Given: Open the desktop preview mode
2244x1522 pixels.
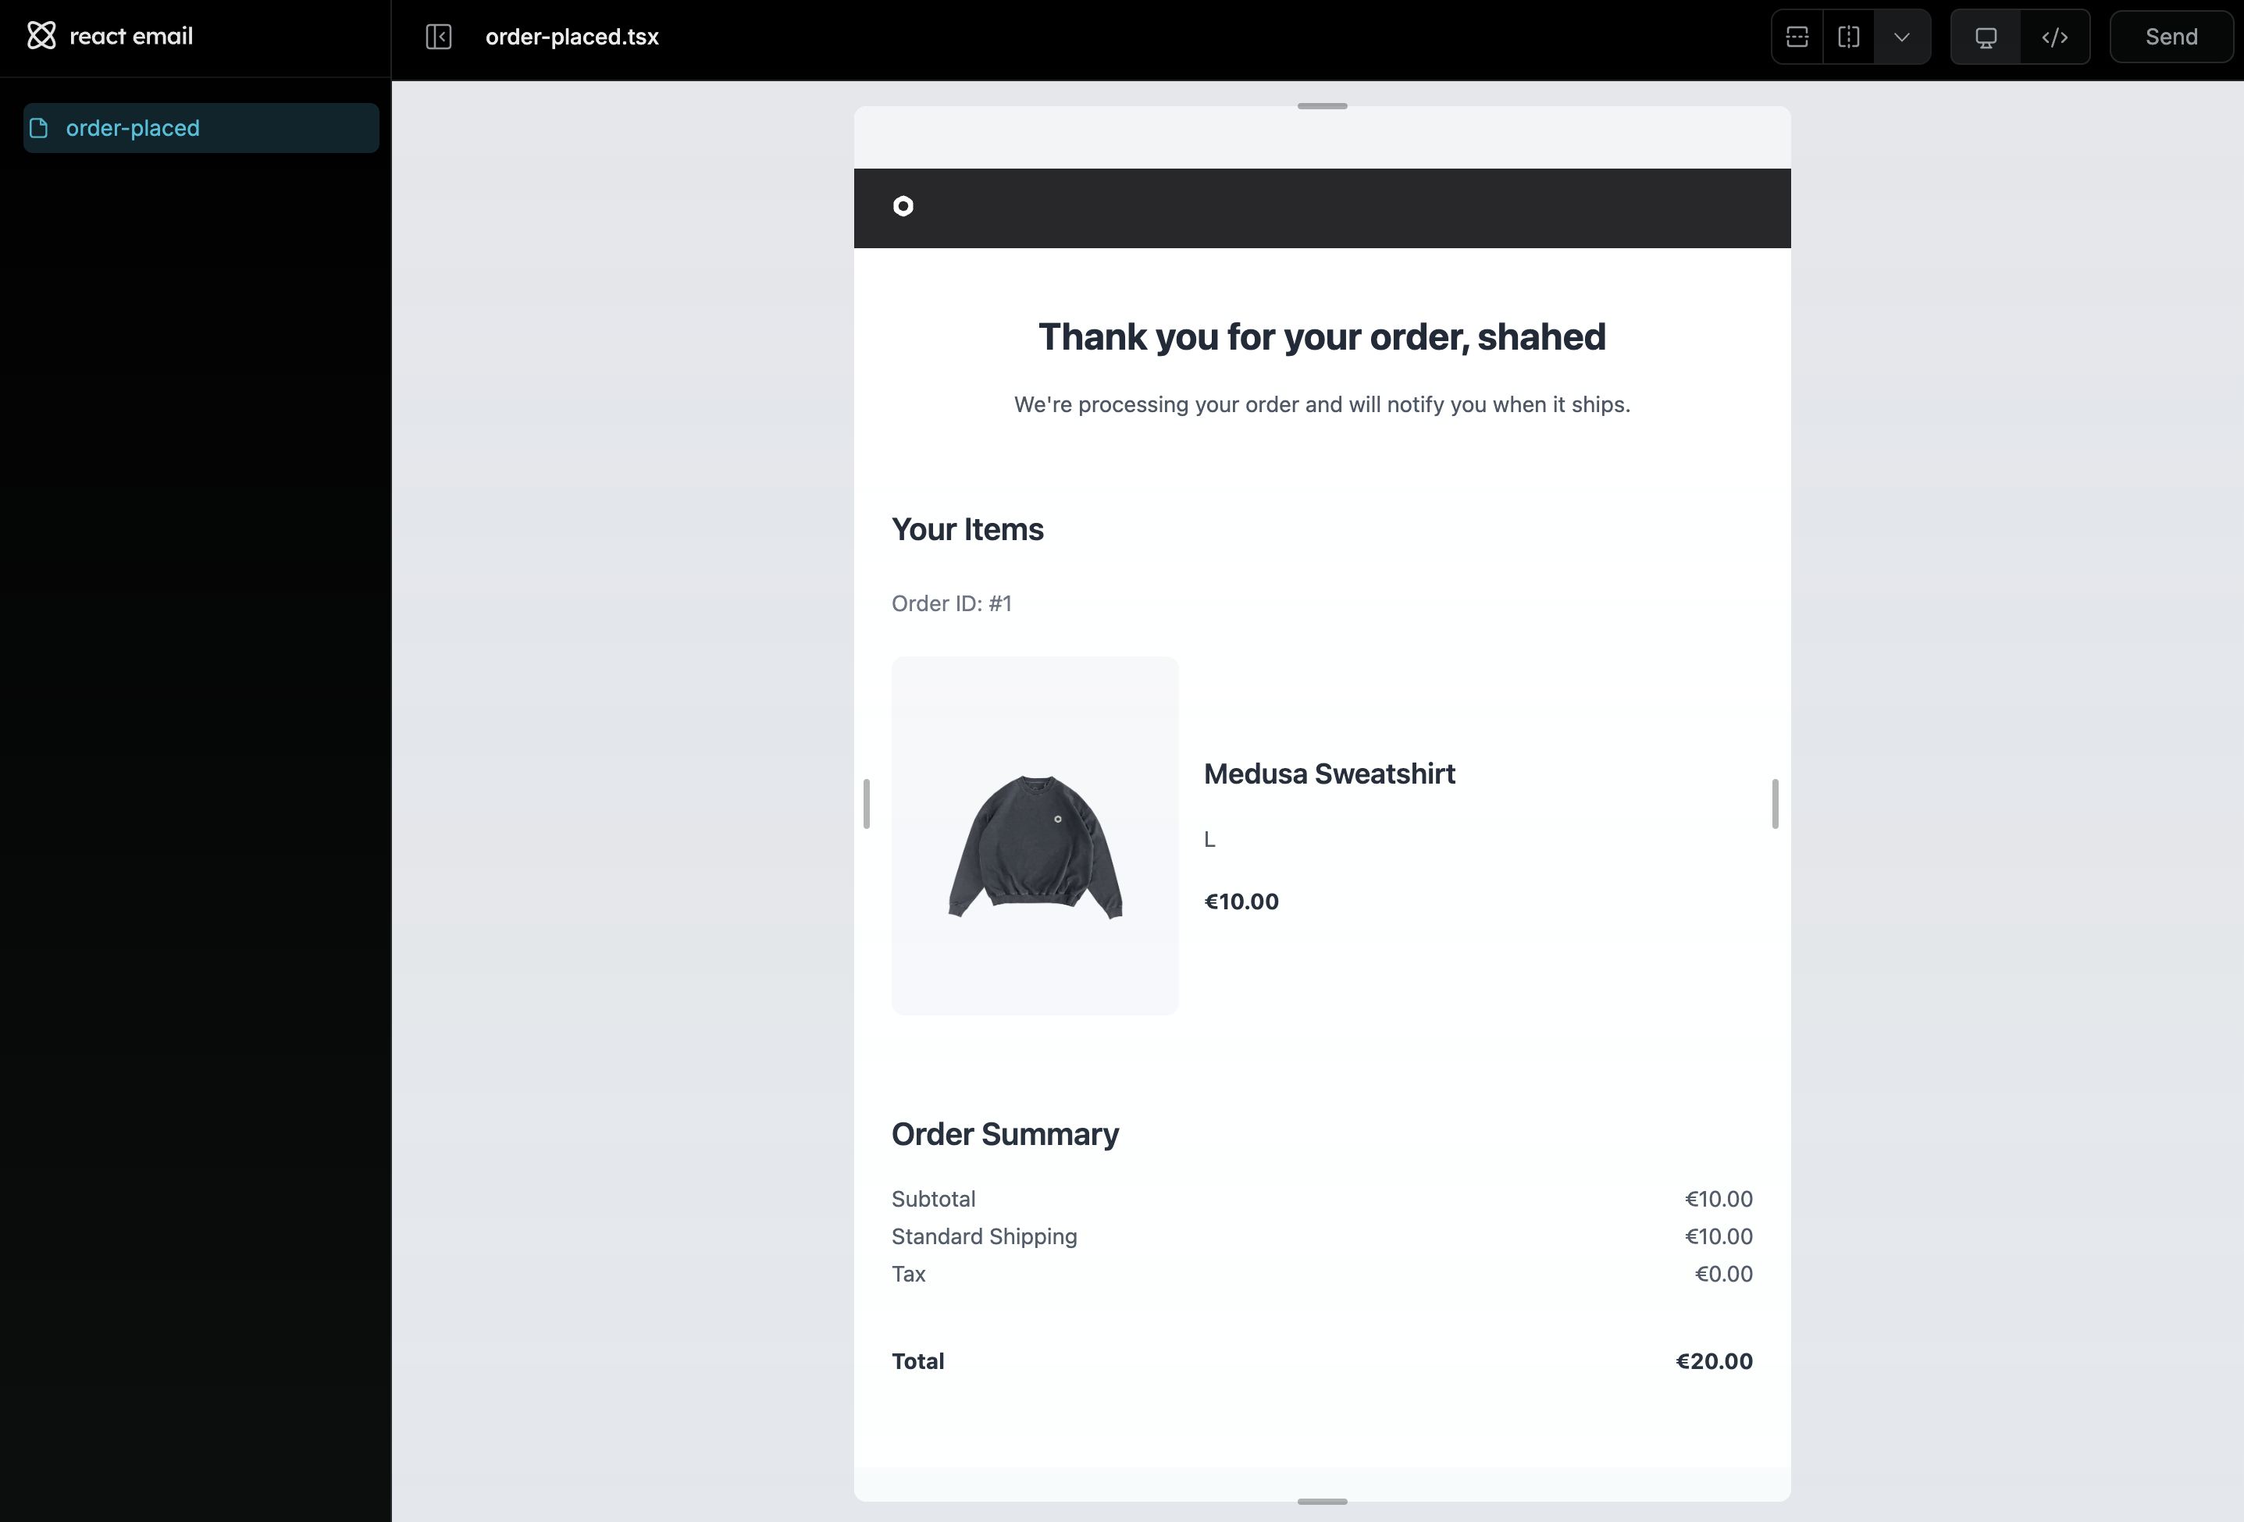Looking at the screenshot, I should coord(1986,37).
